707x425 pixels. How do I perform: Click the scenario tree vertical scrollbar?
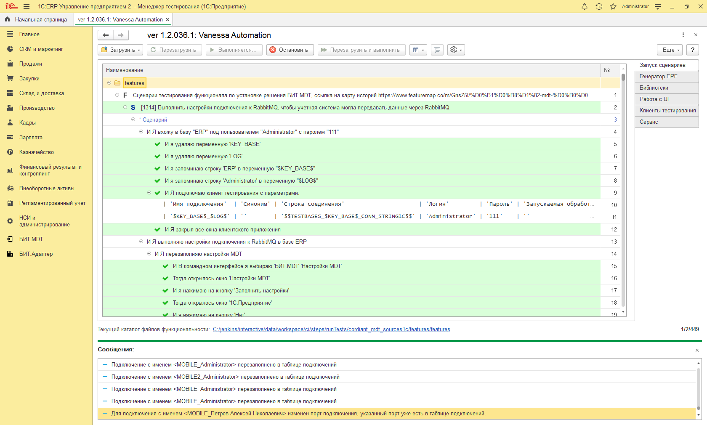click(x=623, y=189)
